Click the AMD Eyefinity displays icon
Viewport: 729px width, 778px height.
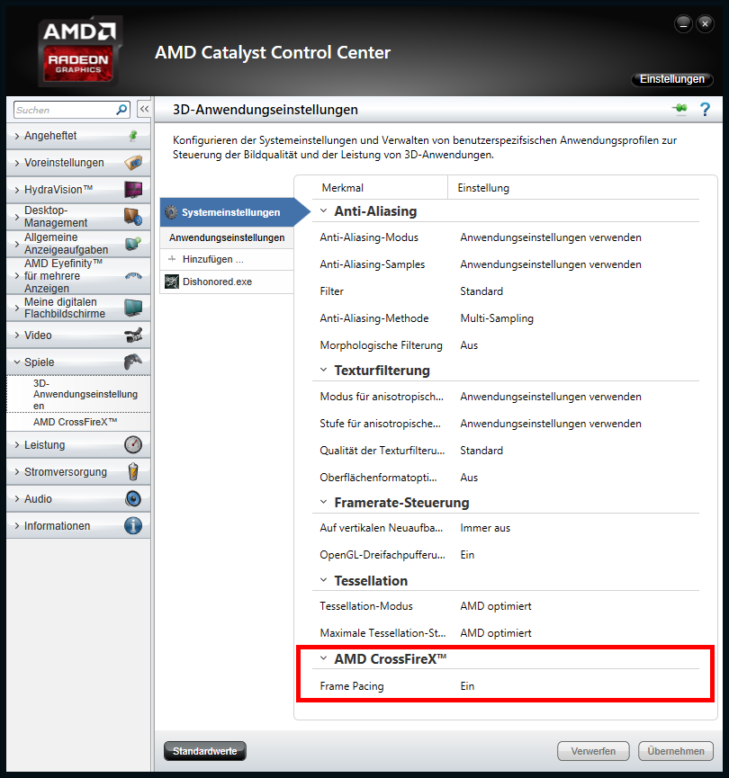coord(133,275)
